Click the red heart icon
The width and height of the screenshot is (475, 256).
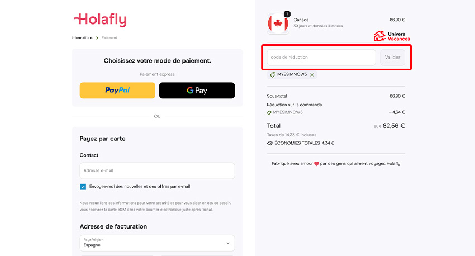316,164
